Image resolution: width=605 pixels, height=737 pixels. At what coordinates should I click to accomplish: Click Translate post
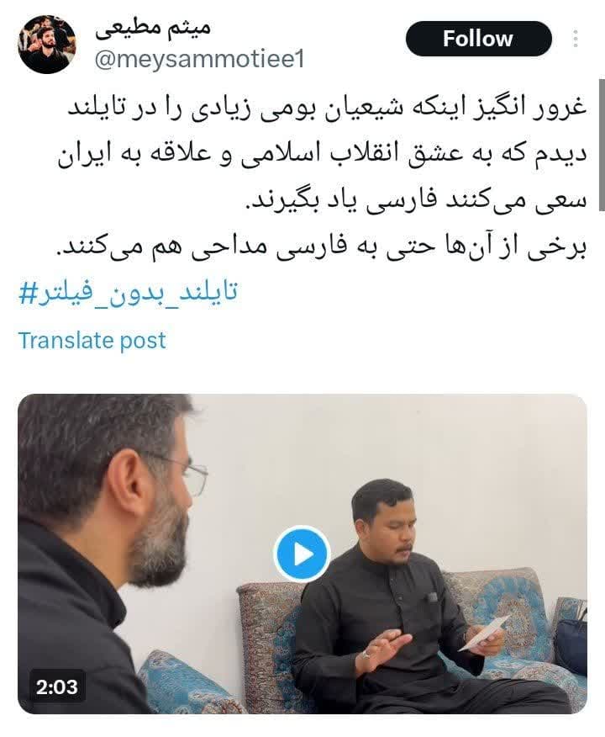point(92,340)
